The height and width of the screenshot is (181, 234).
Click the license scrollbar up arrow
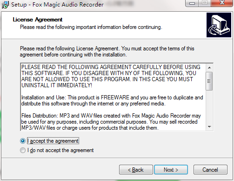(x=209, y=68)
